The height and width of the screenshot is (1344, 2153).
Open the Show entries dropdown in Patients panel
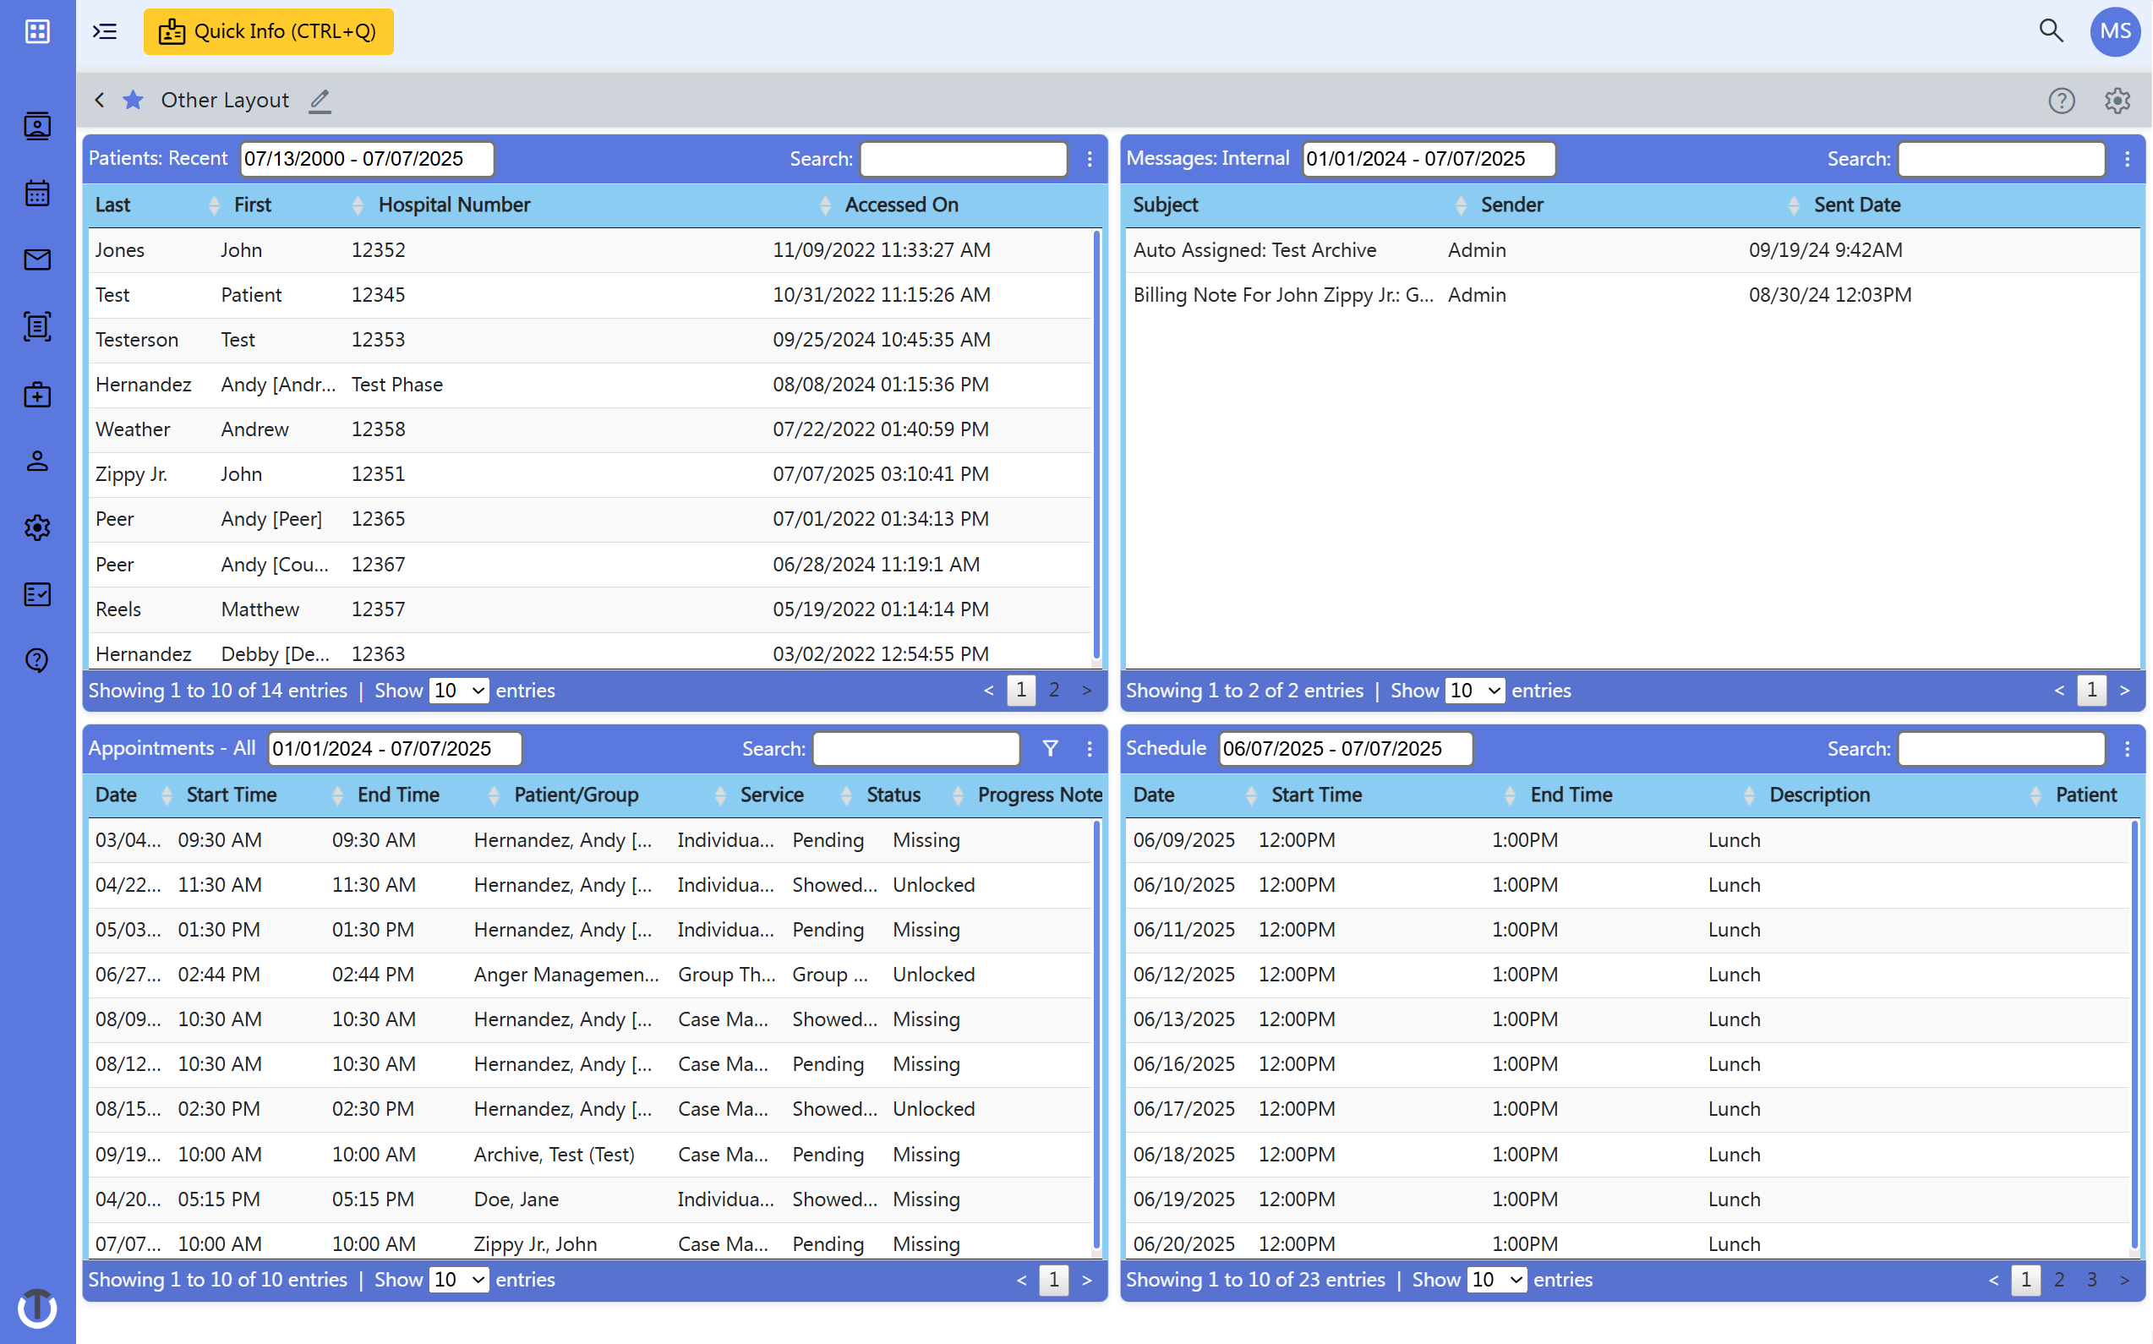[458, 690]
